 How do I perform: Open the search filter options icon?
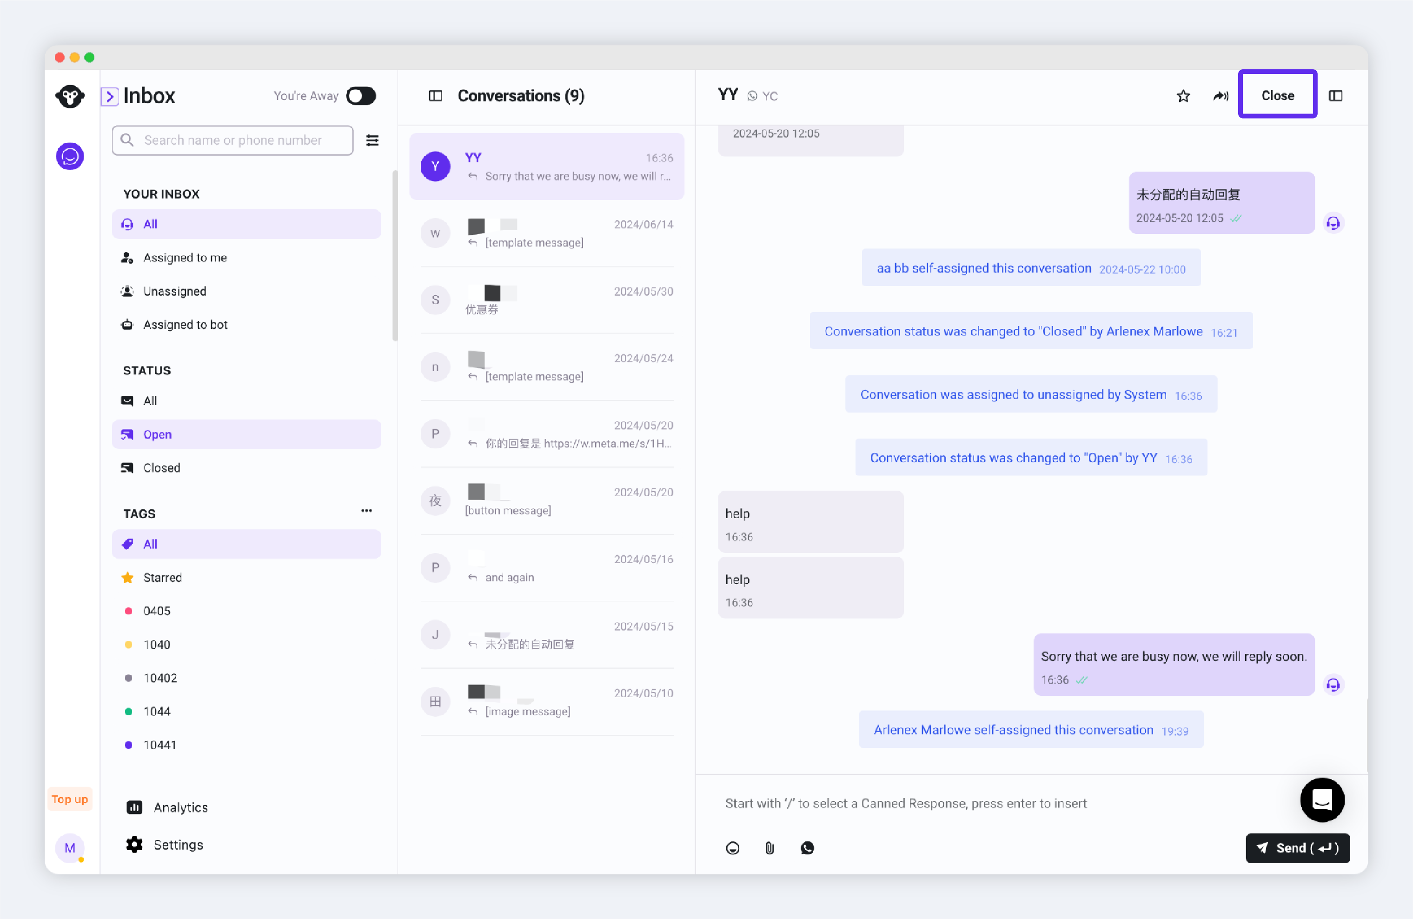tap(372, 140)
